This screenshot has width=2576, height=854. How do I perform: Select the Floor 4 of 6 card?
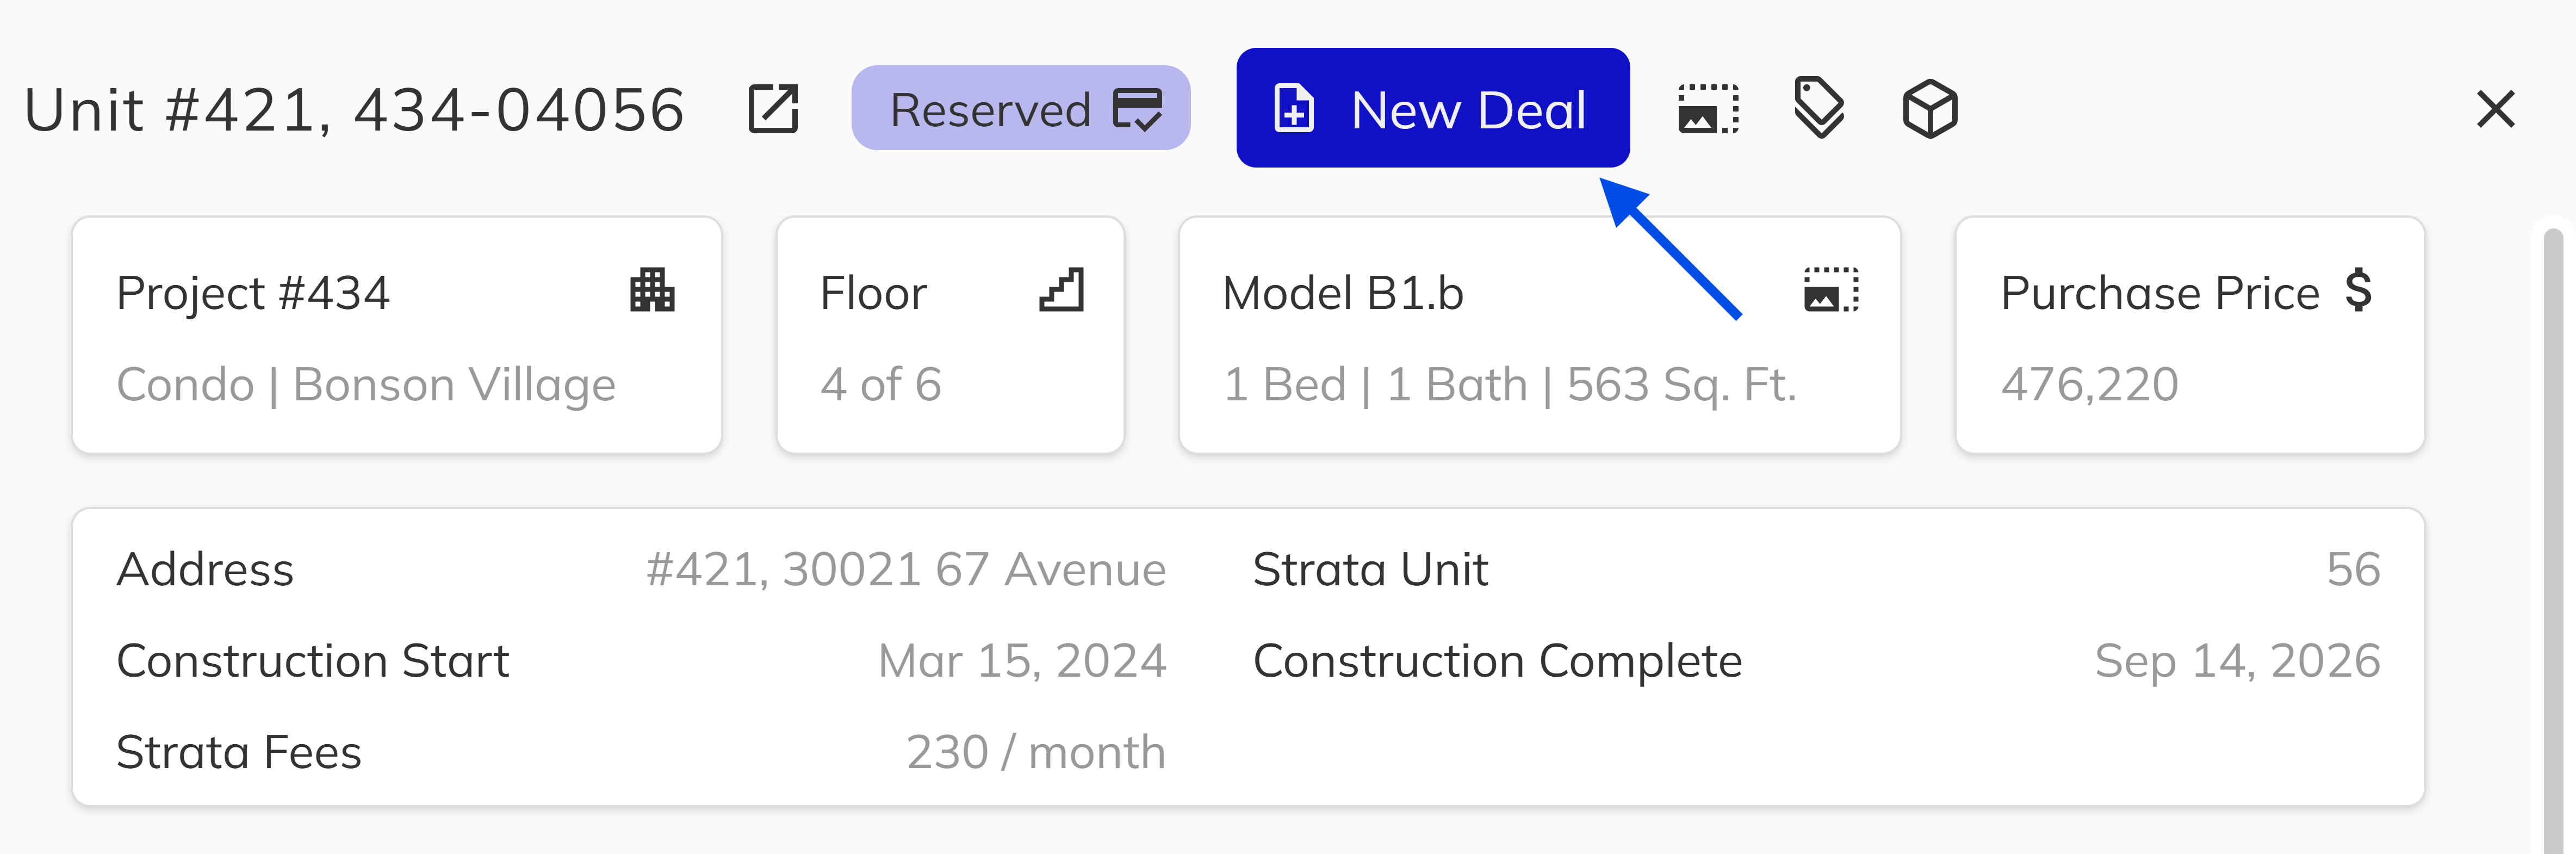pyautogui.click(x=950, y=335)
